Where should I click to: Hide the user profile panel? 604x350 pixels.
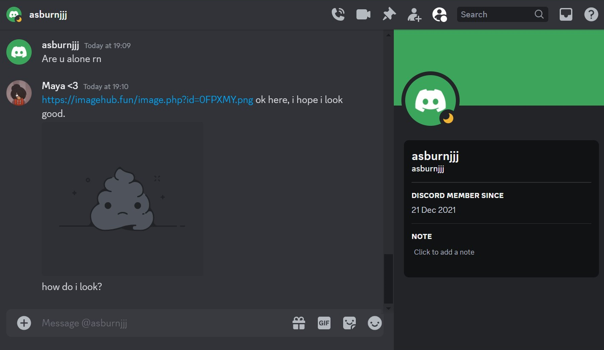[x=439, y=15]
